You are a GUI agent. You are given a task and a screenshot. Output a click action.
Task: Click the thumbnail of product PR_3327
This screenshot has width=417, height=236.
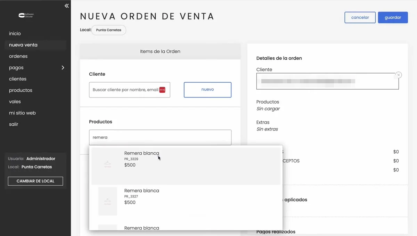coord(108,201)
